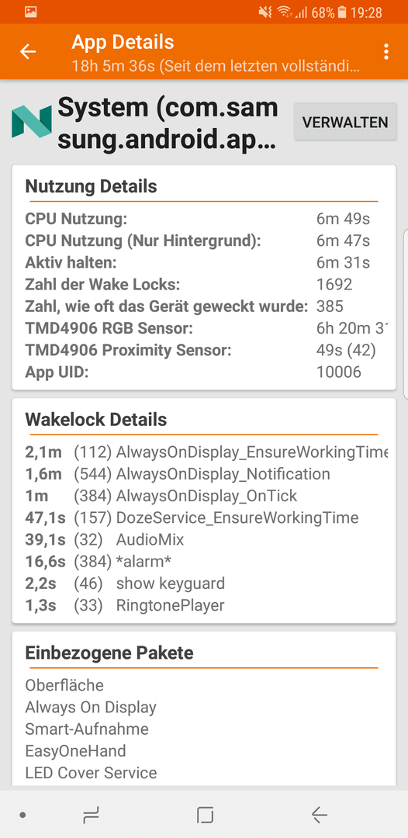Tap the home navigation button
Screen dimensions: 408x838
tap(205, 815)
